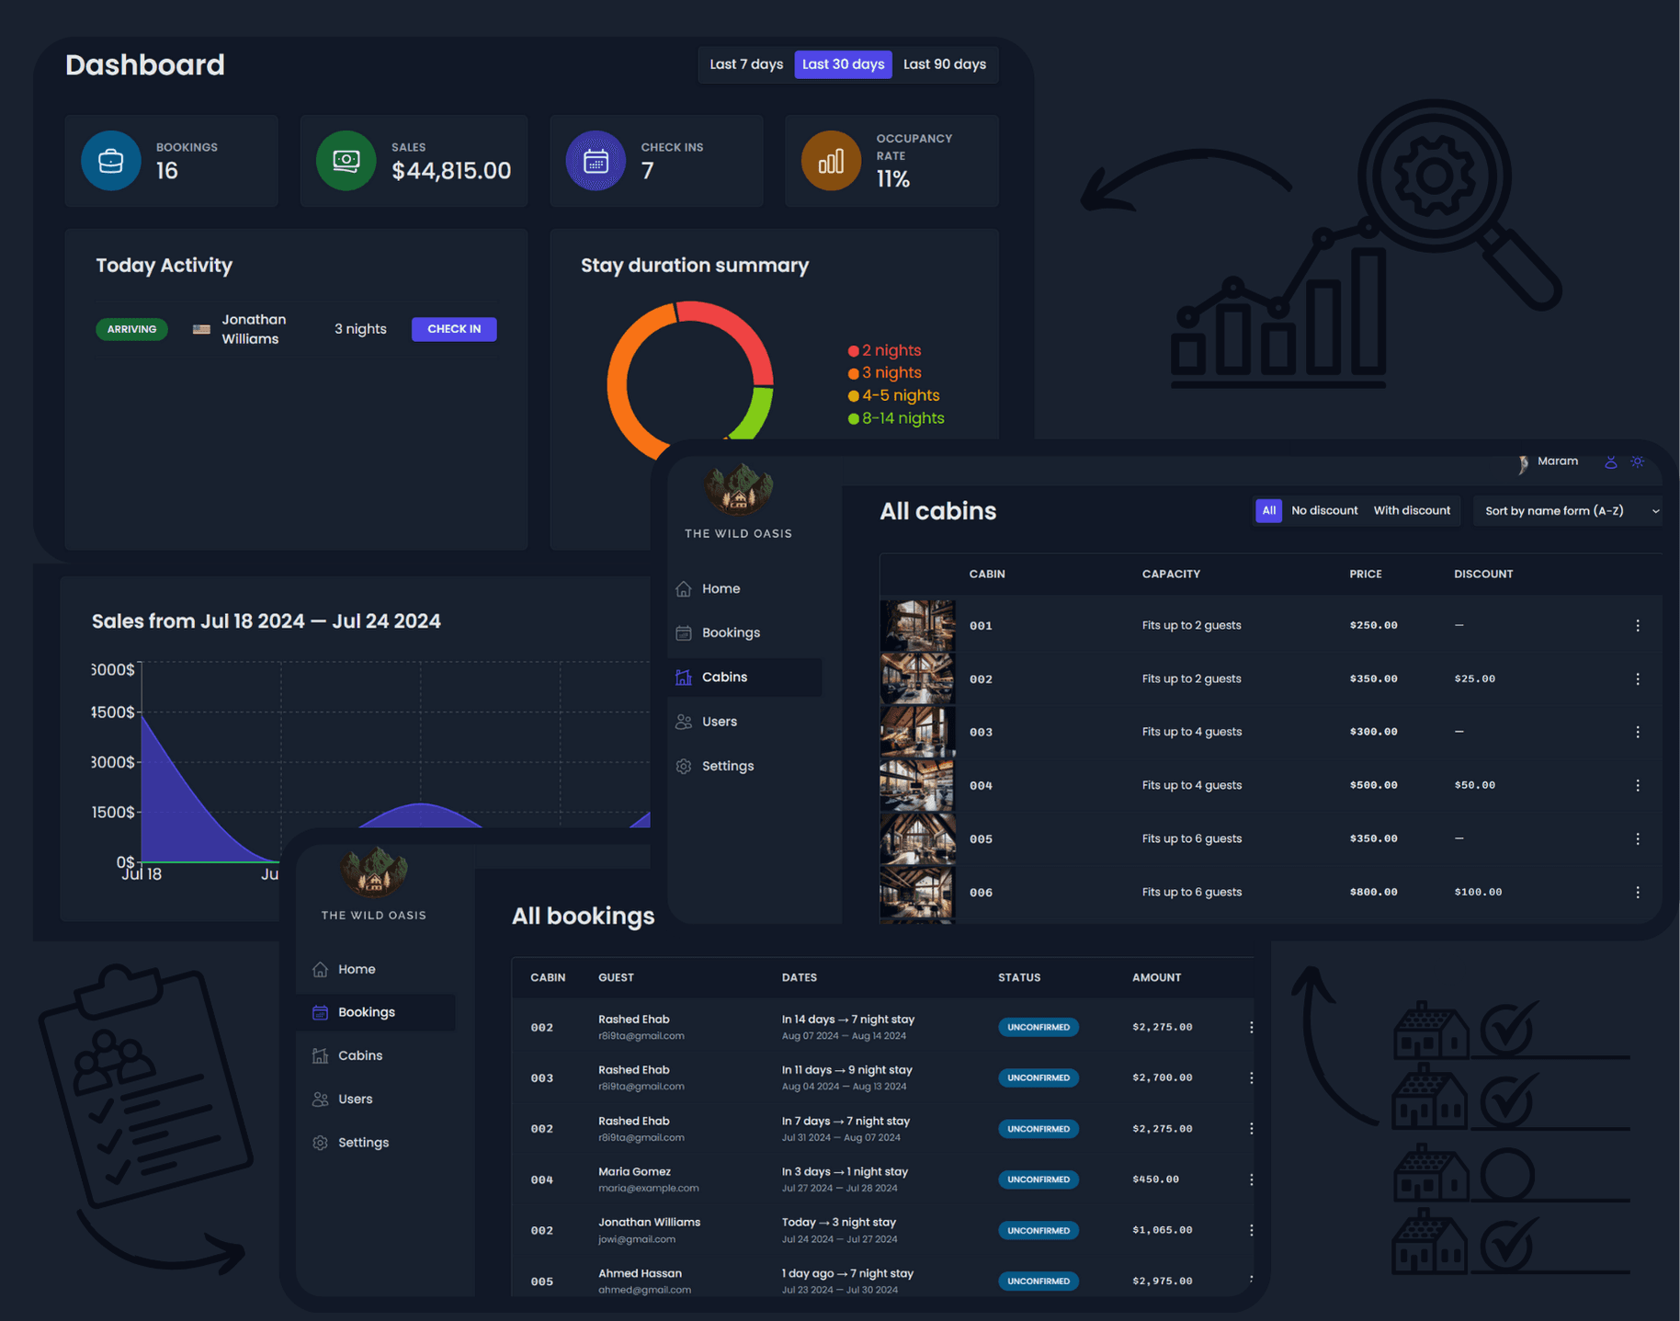The width and height of the screenshot is (1680, 1321).
Task: Click Unconfirmed tag for Ahmed Hassan
Action: click(x=1039, y=1281)
